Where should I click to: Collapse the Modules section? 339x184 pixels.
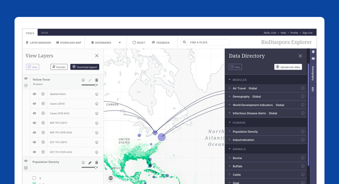[x=230, y=80]
